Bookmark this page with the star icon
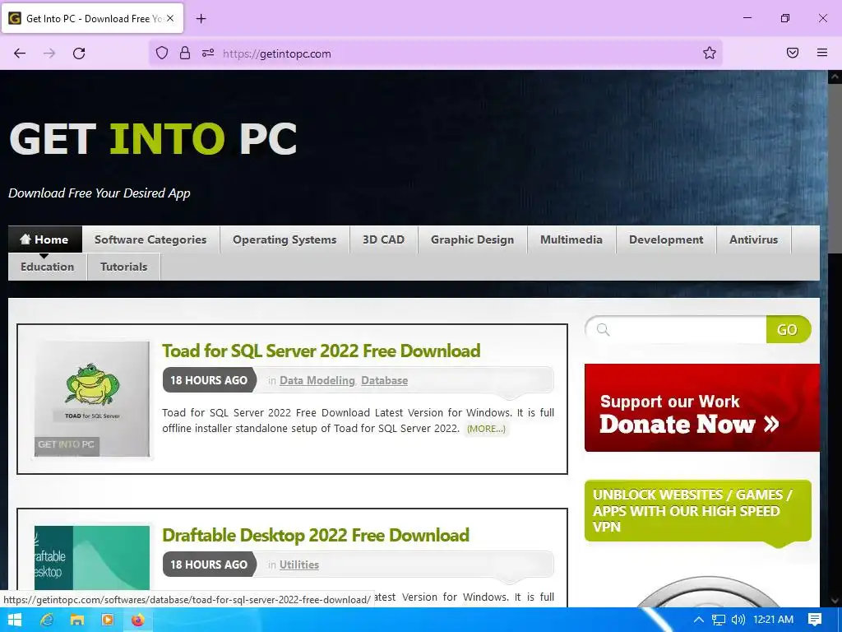The width and height of the screenshot is (842, 632). coord(710,53)
